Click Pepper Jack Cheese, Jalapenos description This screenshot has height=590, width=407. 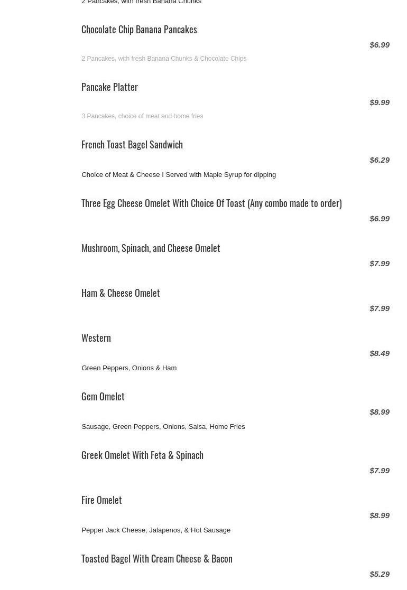[156, 530]
